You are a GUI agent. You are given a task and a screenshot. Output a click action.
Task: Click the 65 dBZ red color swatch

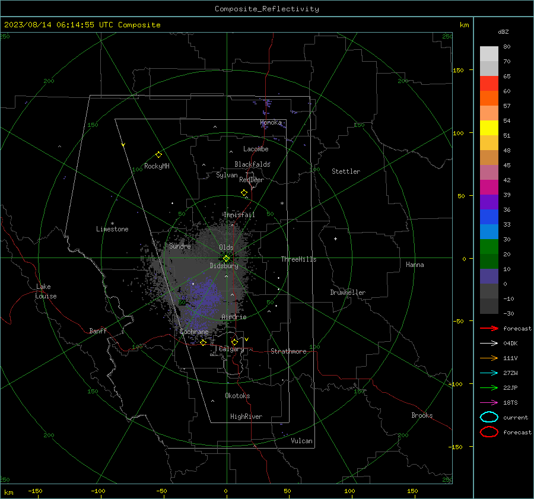click(x=489, y=83)
